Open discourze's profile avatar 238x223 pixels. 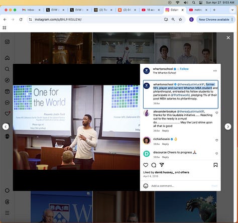[x=147, y=154]
